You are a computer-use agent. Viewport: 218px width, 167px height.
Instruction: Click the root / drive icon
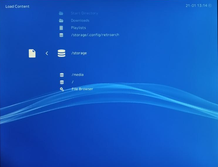point(62,82)
